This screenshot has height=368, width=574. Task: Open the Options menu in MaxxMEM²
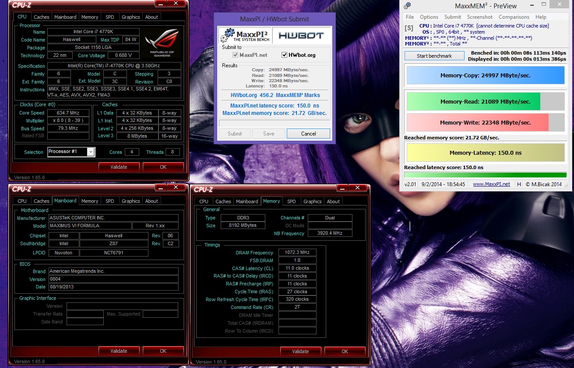429,17
